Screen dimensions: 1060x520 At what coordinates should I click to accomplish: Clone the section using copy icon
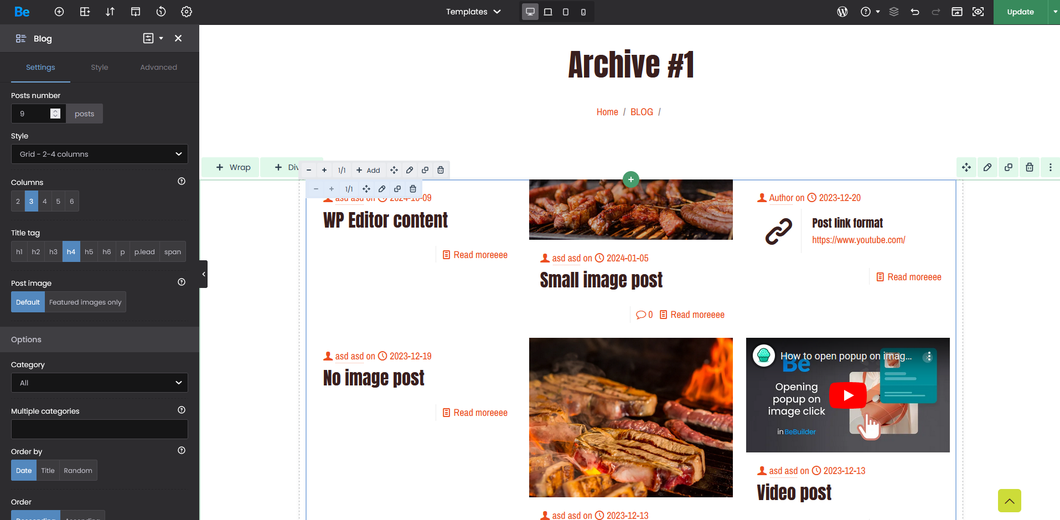tap(1009, 167)
